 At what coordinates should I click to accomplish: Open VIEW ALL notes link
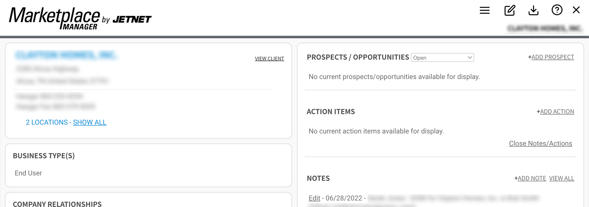(x=561, y=178)
